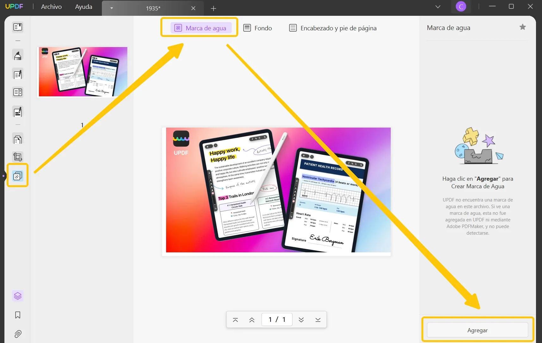The width and height of the screenshot is (542, 343).
Task: Click the user account avatar C
Action: click(461, 6)
